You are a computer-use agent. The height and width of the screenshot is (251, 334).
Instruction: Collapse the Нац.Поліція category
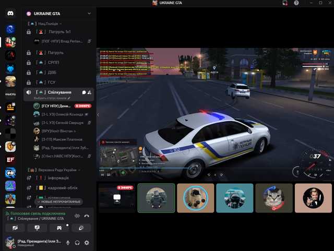point(45,23)
